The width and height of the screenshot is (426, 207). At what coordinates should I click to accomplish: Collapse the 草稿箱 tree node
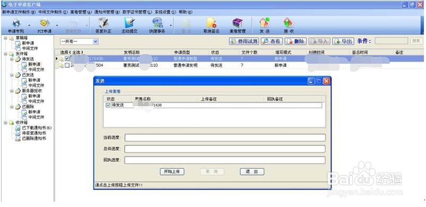(6, 38)
